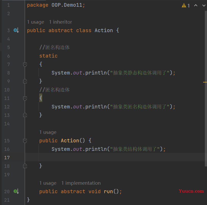This screenshot has width=207, height=205.
Task: Collapse the anonymous block fold marker on line 11
Action: [x=25, y=98]
